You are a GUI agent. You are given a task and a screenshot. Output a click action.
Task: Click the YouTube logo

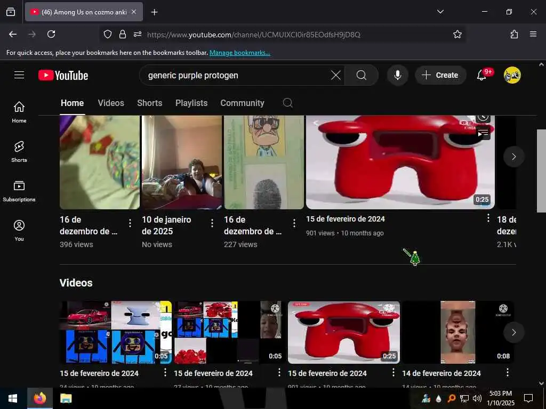point(63,75)
